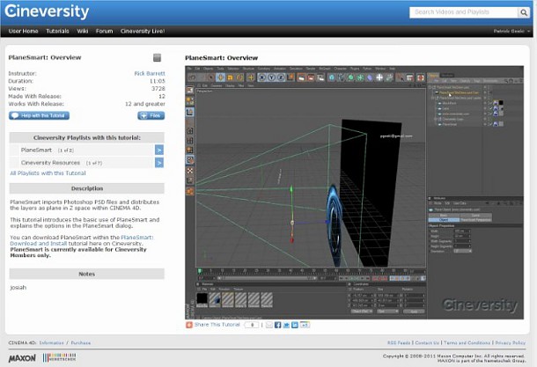Screen dimensions: 537x367
Task: Share tutorial on Twitter
Action: pyautogui.click(x=286, y=325)
